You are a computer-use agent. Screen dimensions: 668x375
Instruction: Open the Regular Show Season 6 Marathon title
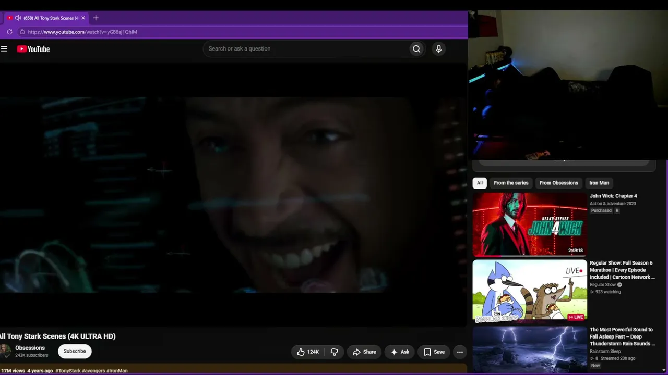(x=622, y=270)
